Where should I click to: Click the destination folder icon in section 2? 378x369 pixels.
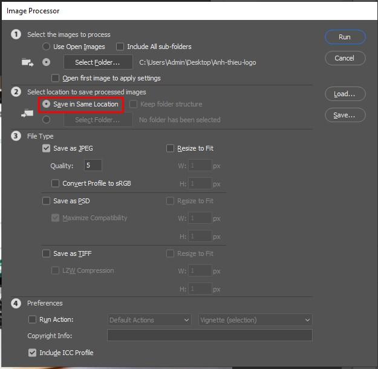(27, 112)
